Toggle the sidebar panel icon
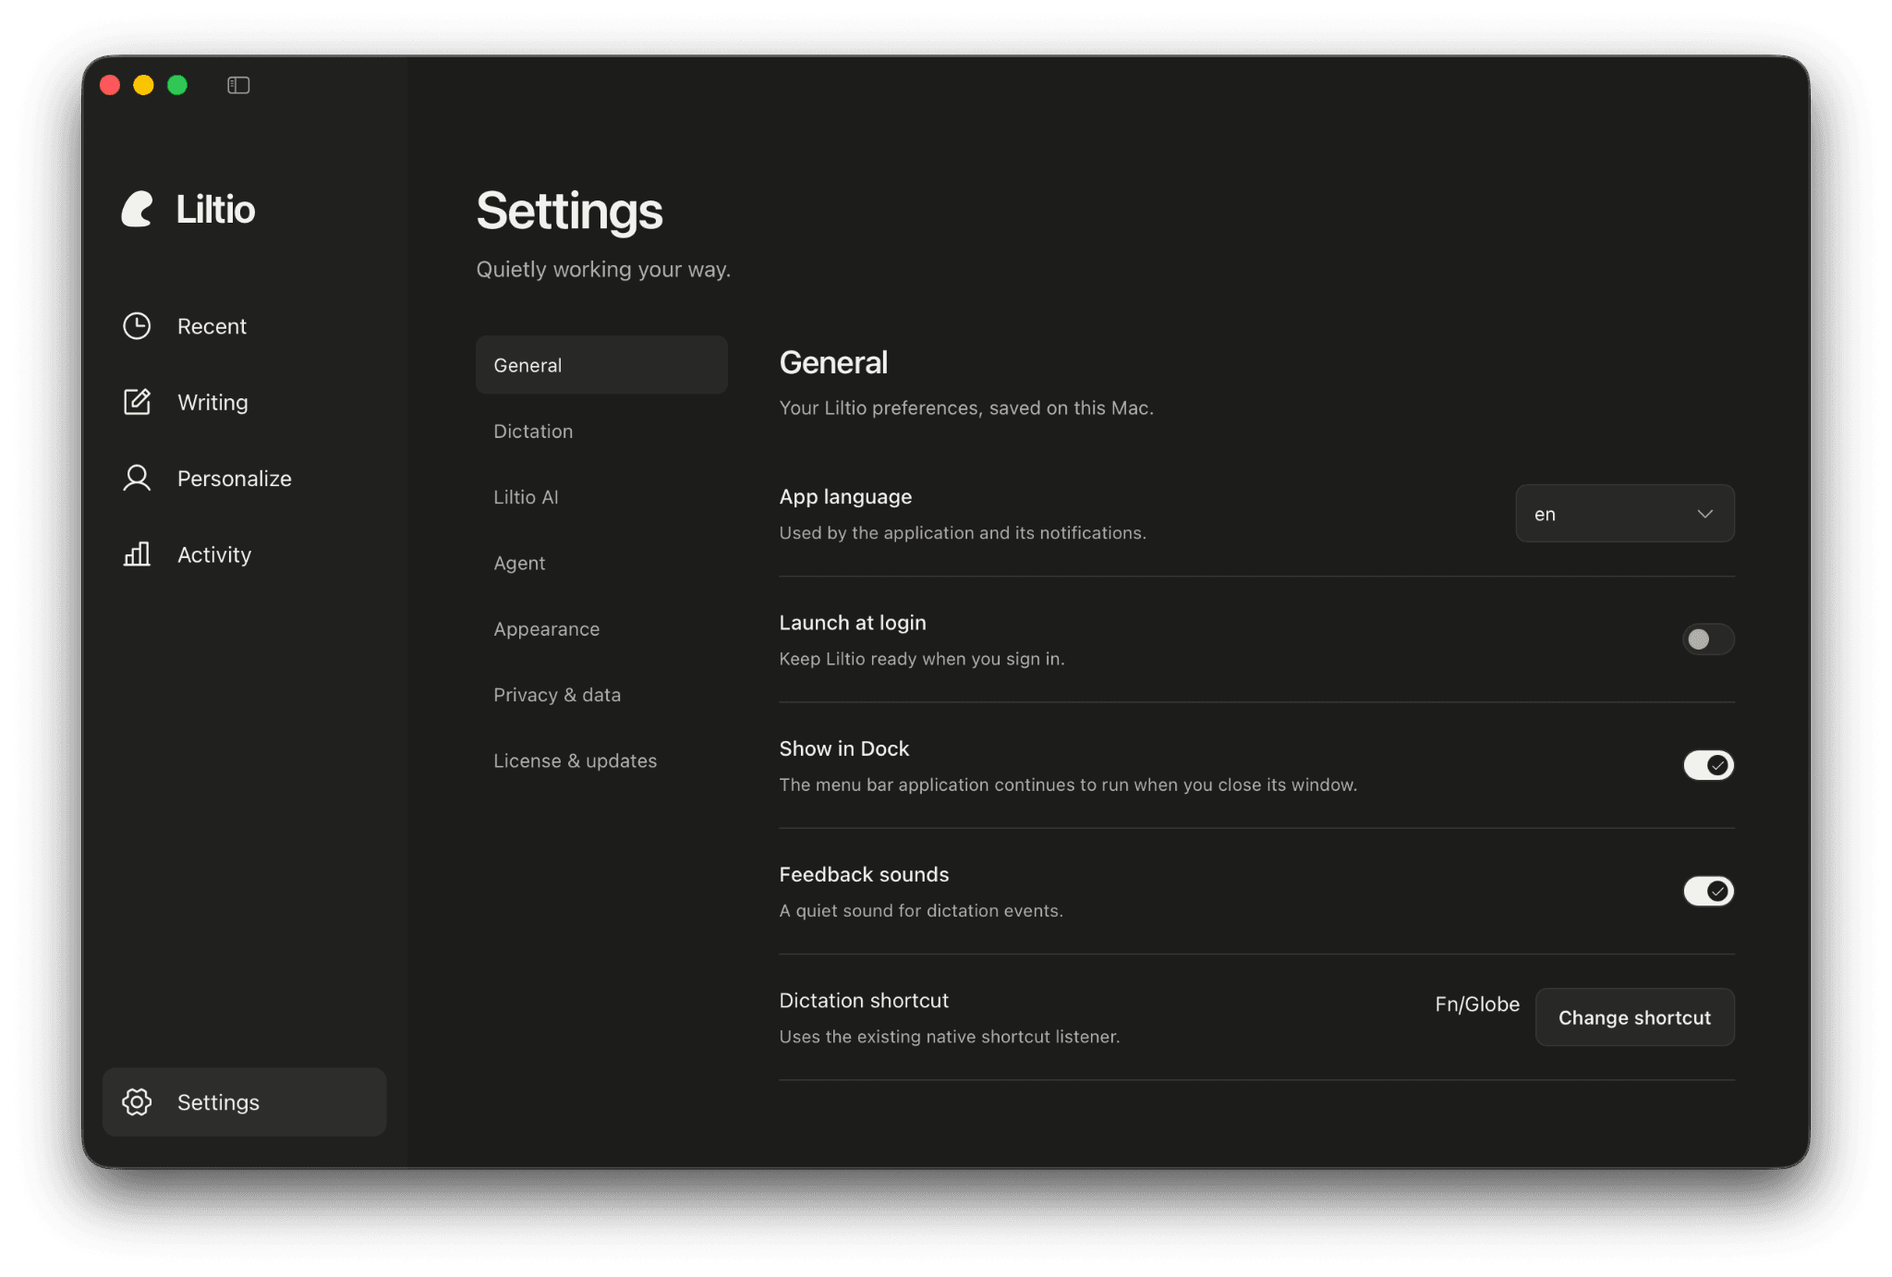1892x1277 pixels. 238,85
